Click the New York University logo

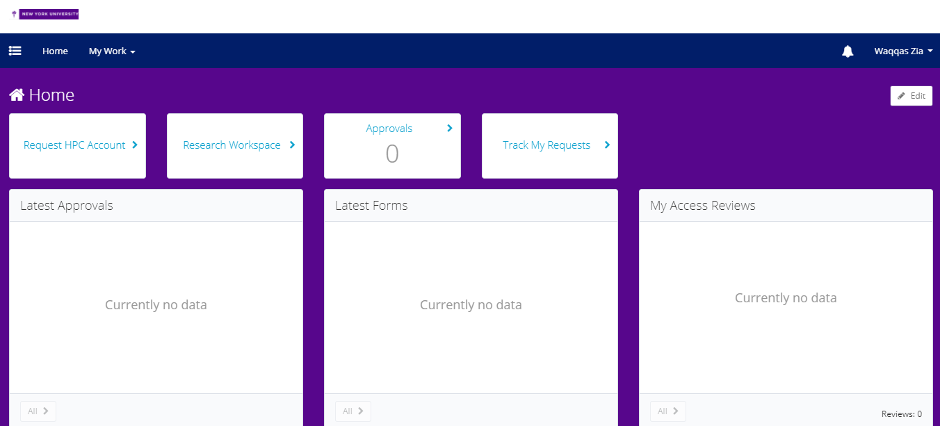pyautogui.click(x=45, y=14)
